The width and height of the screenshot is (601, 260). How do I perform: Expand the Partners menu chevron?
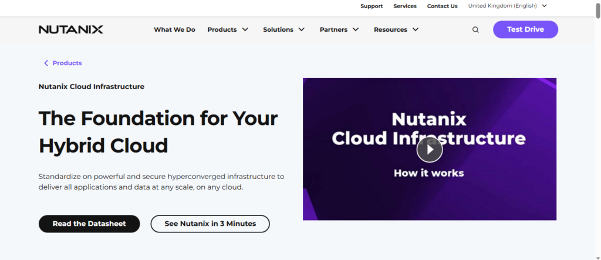coord(356,29)
